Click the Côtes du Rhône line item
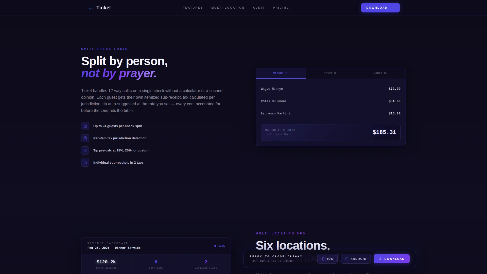Viewport: 487px width, 274px height. click(331, 101)
